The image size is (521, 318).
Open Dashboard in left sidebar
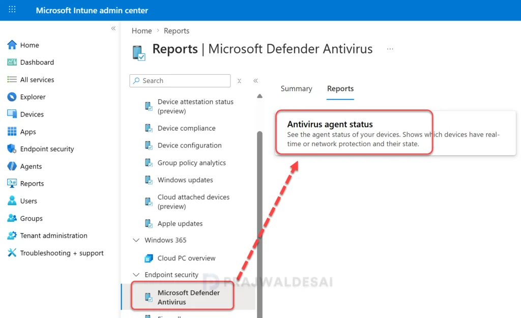37,63
